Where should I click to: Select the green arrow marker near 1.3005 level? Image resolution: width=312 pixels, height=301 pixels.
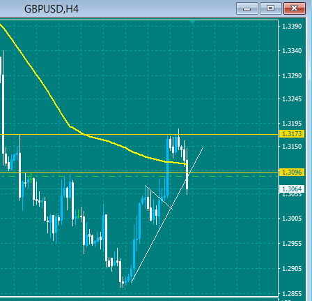79,214
